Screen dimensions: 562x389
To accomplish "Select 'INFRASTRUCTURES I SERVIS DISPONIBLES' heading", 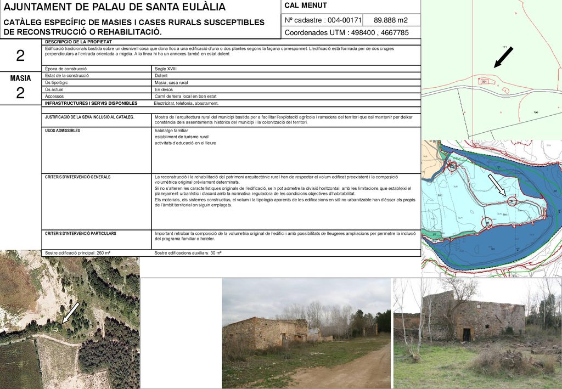I will (92, 103).
